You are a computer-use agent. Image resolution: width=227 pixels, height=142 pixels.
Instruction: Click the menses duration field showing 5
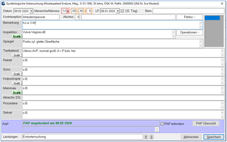pos(90,11)
